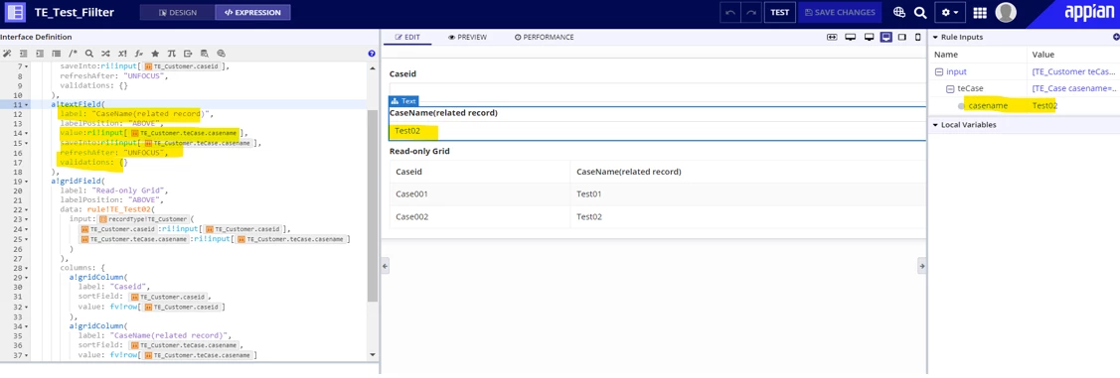Image resolution: width=1120 pixels, height=378 pixels.
Task: Click the fx function icon
Action: (x=138, y=54)
